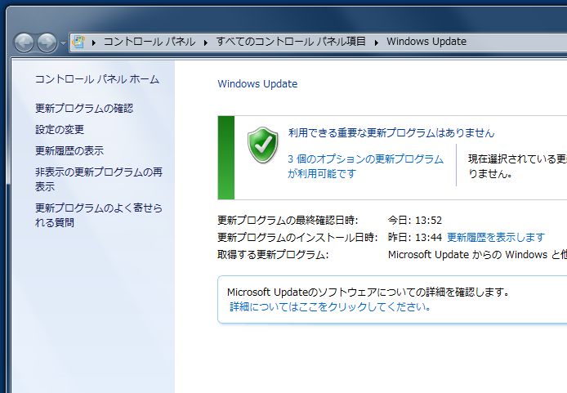Click the Back navigation arrow button
Viewport: 567px width, 393px height.
[24, 43]
